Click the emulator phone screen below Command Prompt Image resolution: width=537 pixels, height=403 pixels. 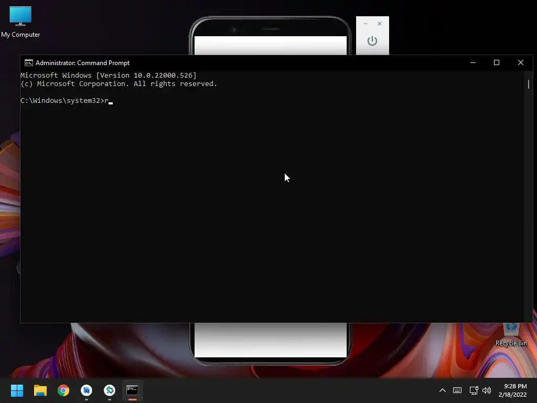pyautogui.click(x=271, y=340)
